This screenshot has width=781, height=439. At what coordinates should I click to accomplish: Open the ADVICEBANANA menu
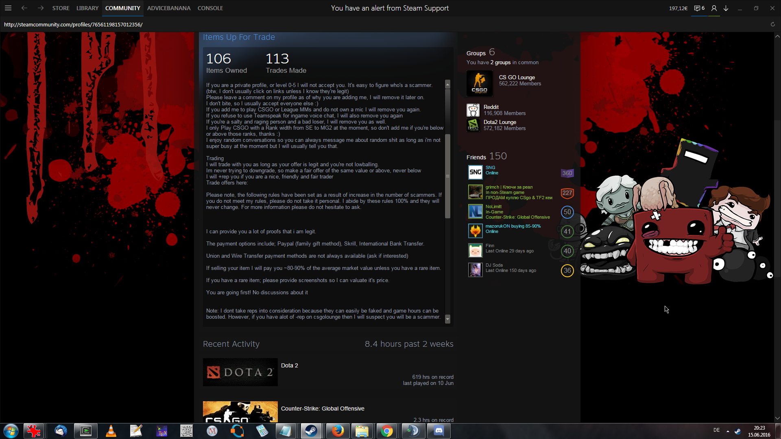(169, 8)
